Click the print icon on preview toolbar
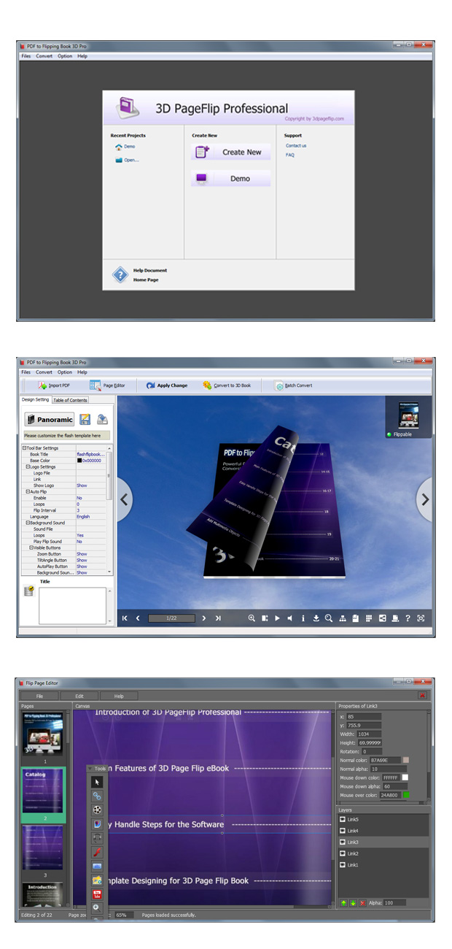Viewport: 452px width, 949px height. (x=394, y=618)
